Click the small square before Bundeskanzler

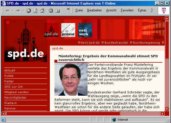pos(103,42)
